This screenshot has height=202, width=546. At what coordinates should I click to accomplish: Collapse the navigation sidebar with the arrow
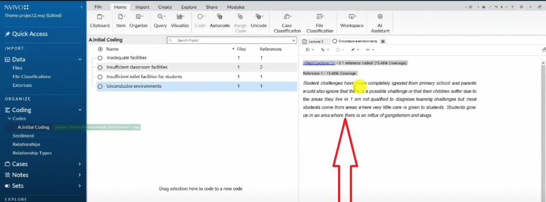click(82, 7)
